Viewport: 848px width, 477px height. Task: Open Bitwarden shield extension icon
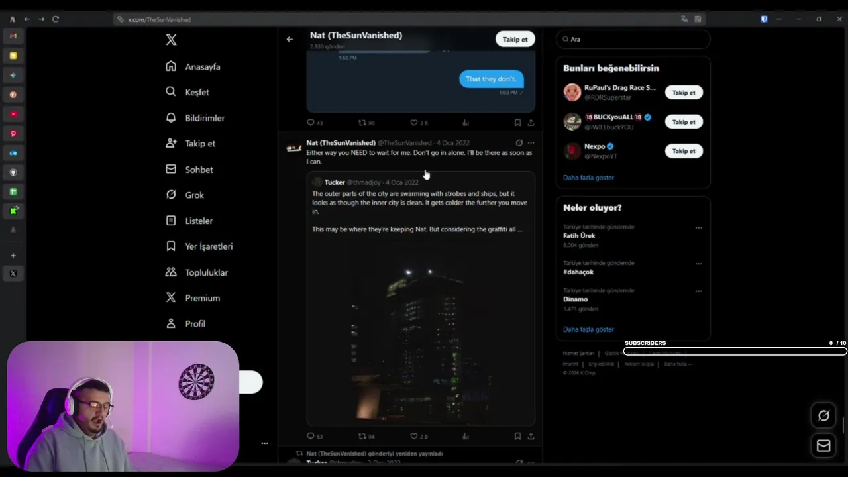764,19
